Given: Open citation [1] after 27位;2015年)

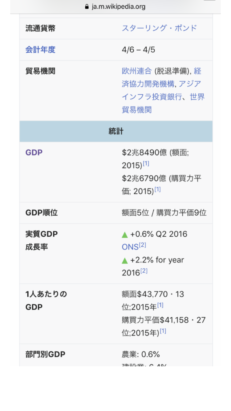Looking at the screenshot, I should pos(163,331).
